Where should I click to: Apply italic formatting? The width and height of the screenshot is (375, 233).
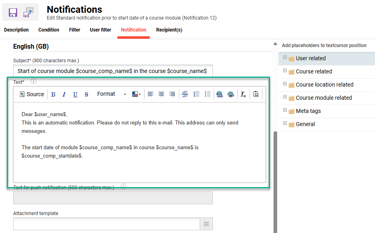click(x=64, y=94)
